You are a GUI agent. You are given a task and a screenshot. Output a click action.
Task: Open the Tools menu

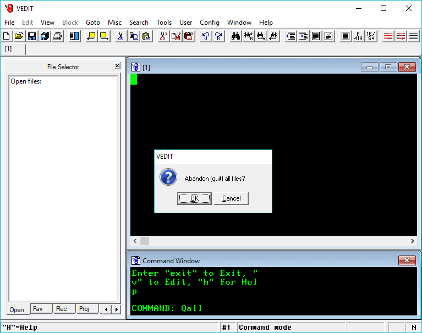pos(164,23)
